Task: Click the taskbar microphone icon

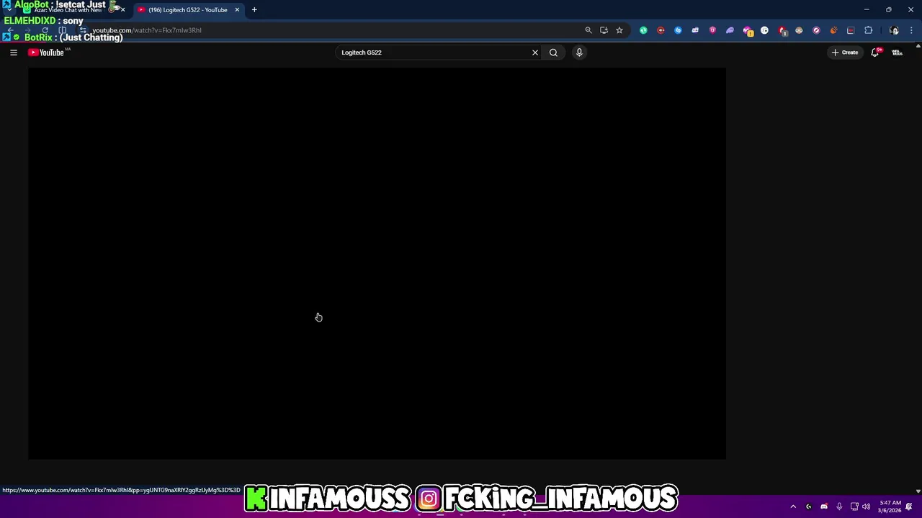Action: point(839,506)
